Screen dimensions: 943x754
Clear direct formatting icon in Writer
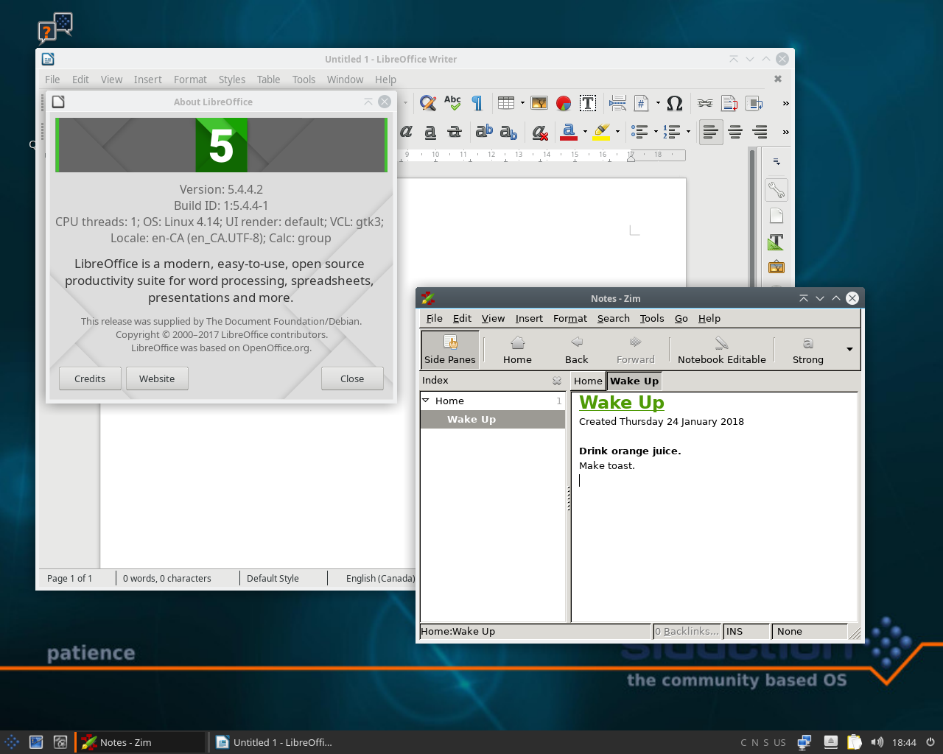pos(540,132)
